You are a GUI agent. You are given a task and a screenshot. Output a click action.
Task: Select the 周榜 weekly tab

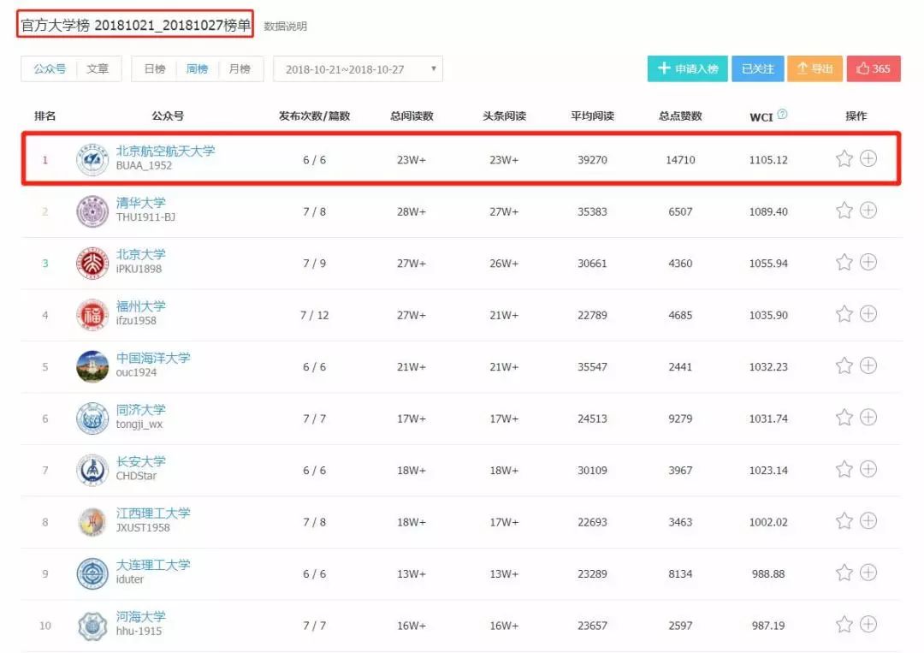click(x=198, y=69)
